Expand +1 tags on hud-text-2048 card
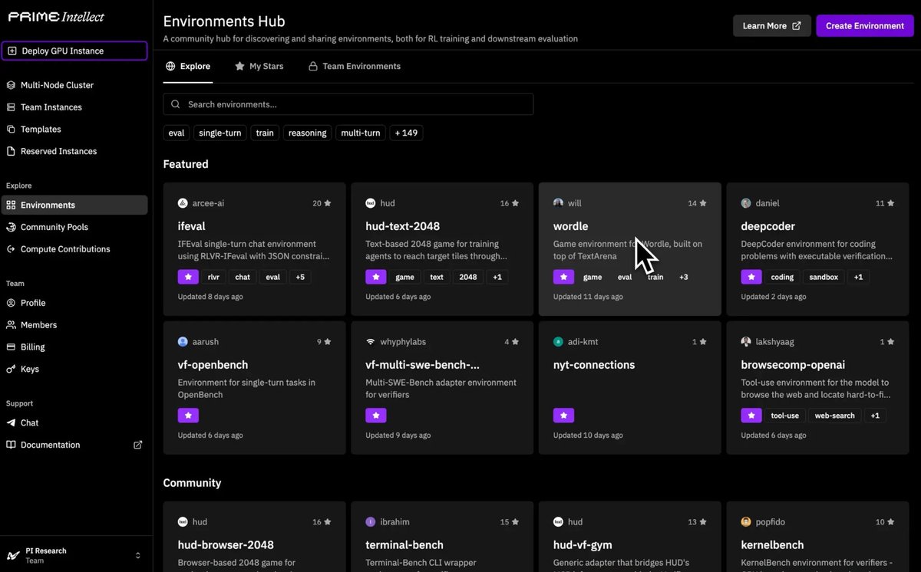 pos(497,277)
